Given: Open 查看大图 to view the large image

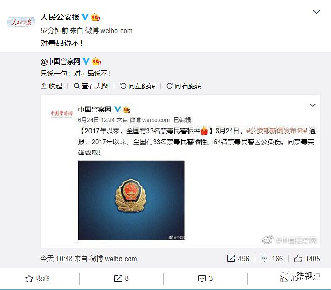Looking at the screenshot, I should (91, 86).
